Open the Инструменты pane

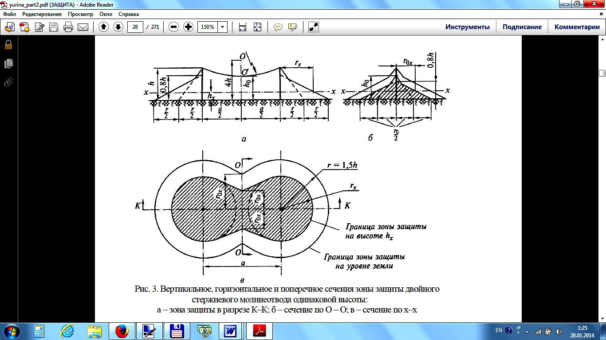point(468,27)
